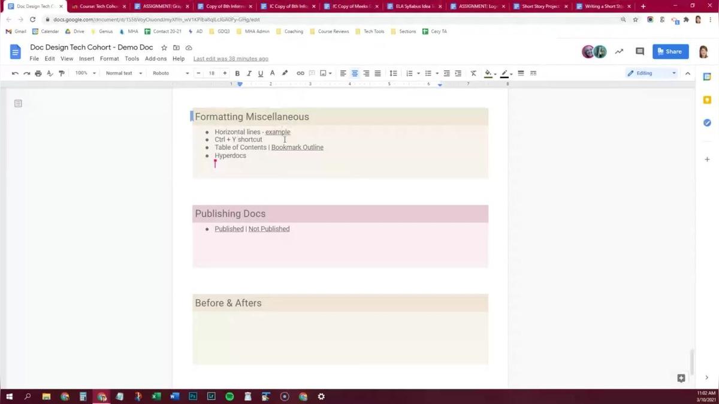The image size is (719, 404).
Task: Click the blue Share button
Action: click(x=670, y=52)
